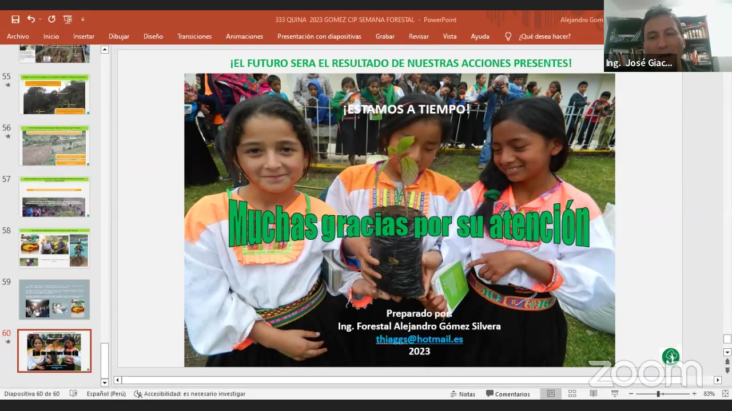Open accessibility checker from status bar
Viewport: 732px width, 411px height.
[x=190, y=394]
